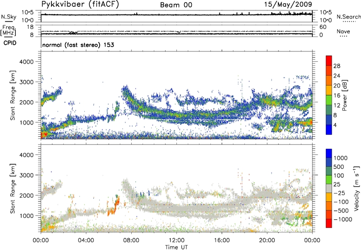Image resolution: width=361 pixels, height=250 pixels.
Task: Click the '3000' tick of the velocity panel
Action: [26, 175]
